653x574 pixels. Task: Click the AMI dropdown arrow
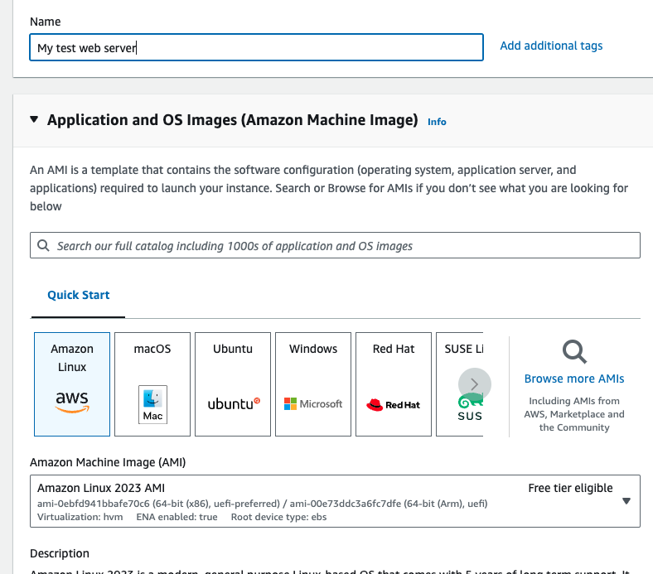pyautogui.click(x=626, y=501)
